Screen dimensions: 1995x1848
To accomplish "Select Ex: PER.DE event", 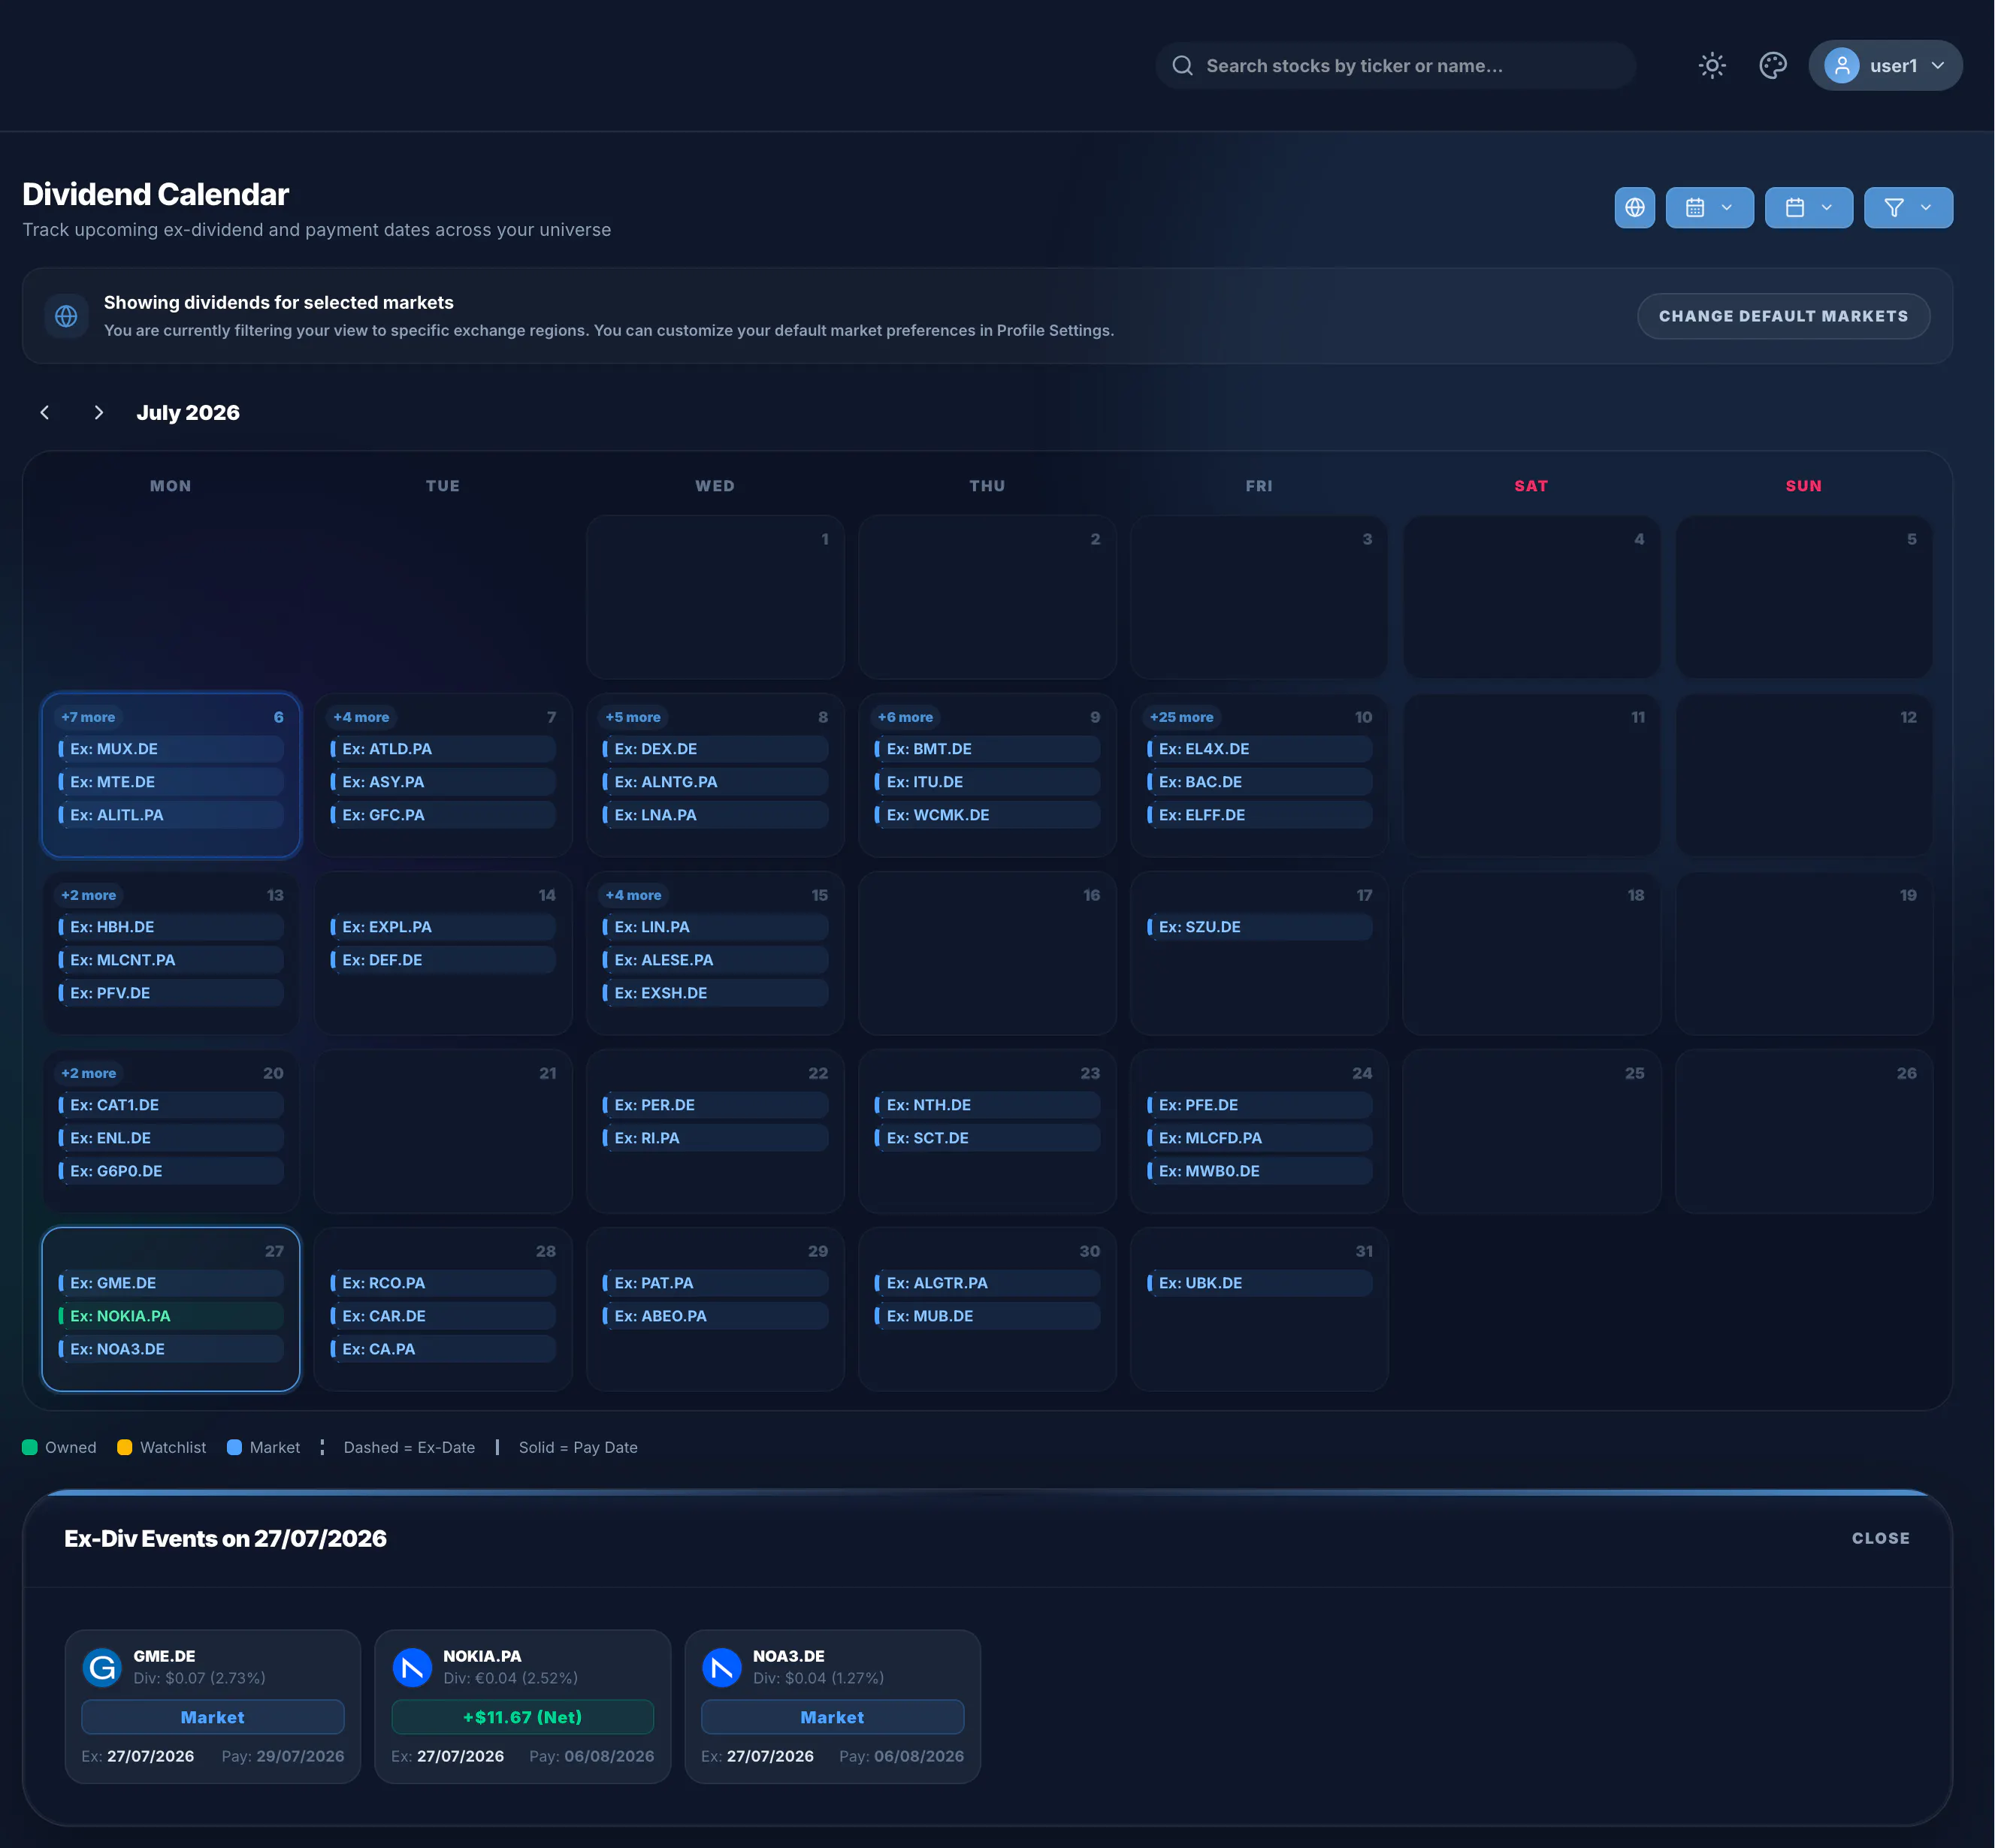I will [x=715, y=1105].
